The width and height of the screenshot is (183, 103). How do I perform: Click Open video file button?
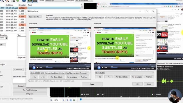point(35,17)
